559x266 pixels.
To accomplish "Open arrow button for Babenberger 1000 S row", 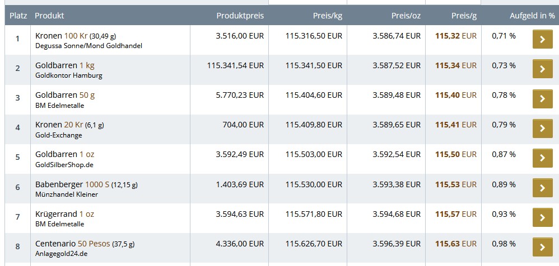I will click(542, 188).
